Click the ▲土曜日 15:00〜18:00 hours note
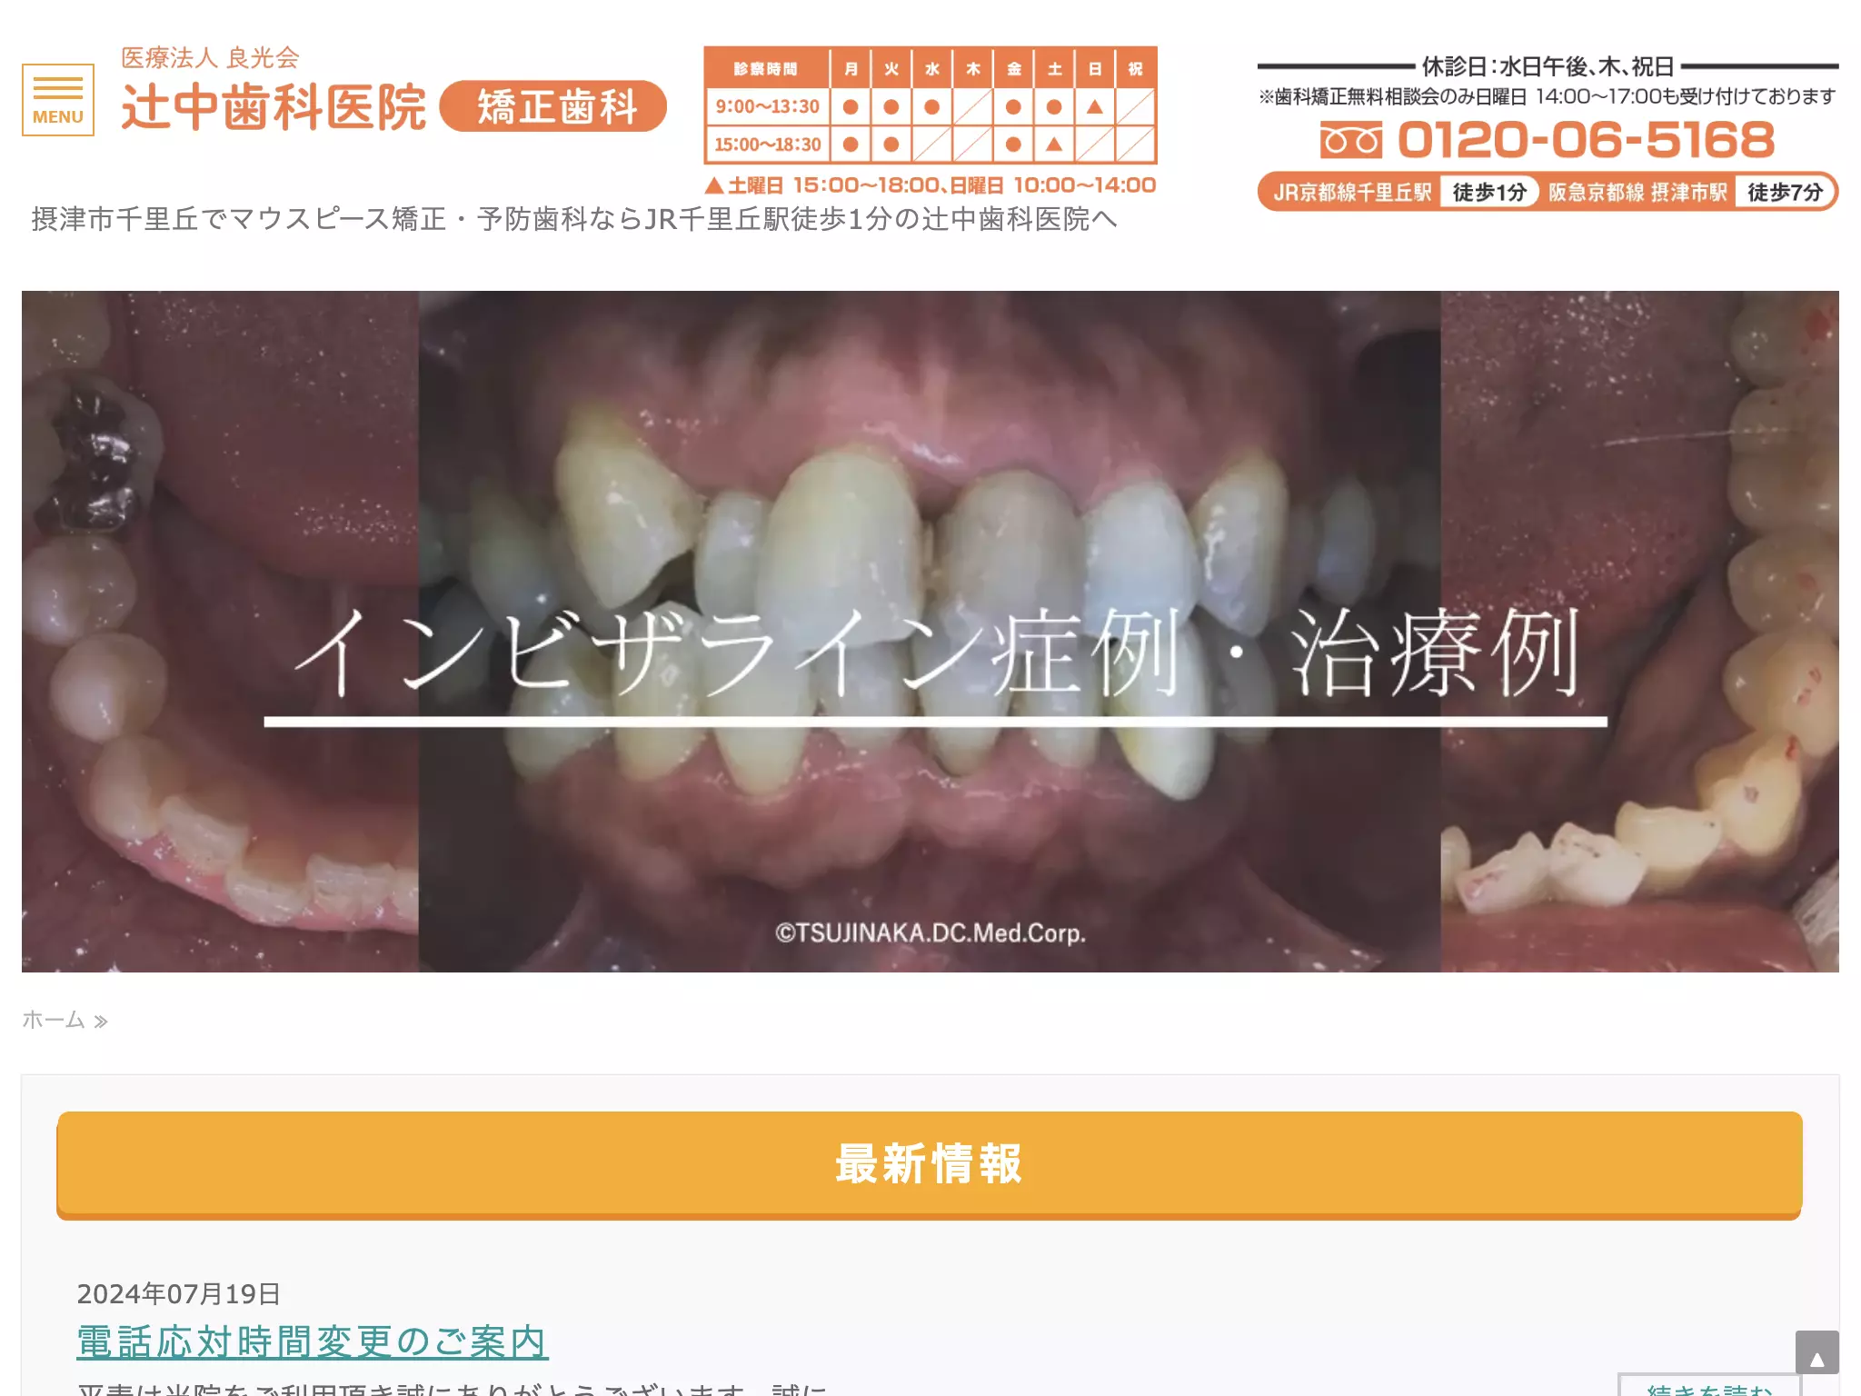Image resolution: width=1861 pixels, height=1396 pixels. coord(930,185)
